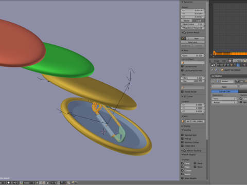Uncheck Faces overlay checkbox
The height and width of the screenshot is (185, 247).
coord(183,163)
